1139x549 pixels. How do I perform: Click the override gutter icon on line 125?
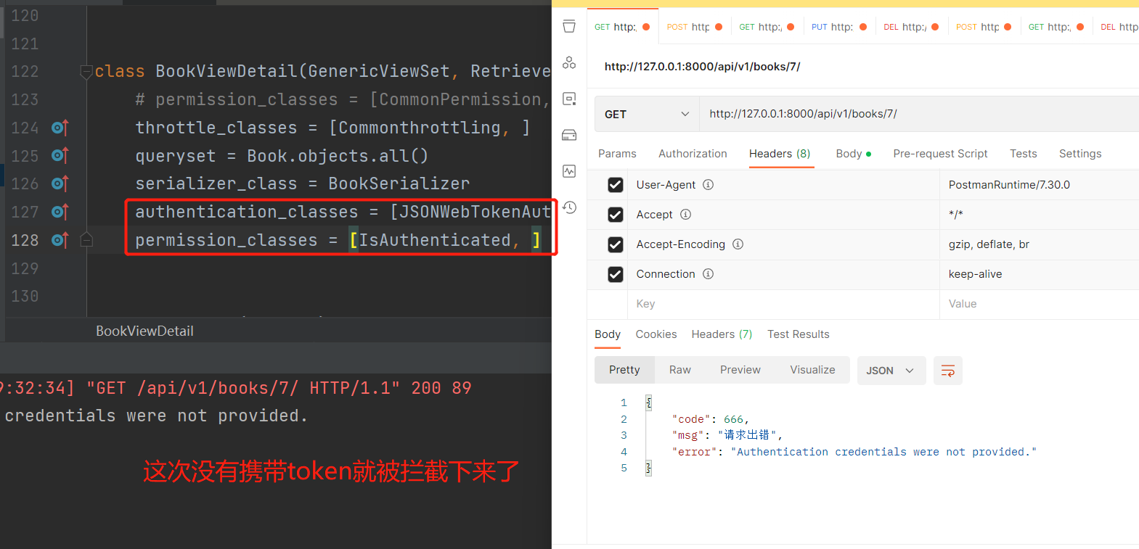coord(60,155)
